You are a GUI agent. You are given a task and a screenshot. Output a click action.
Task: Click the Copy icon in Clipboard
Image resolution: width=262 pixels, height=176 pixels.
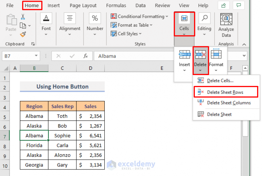click(23, 26)
